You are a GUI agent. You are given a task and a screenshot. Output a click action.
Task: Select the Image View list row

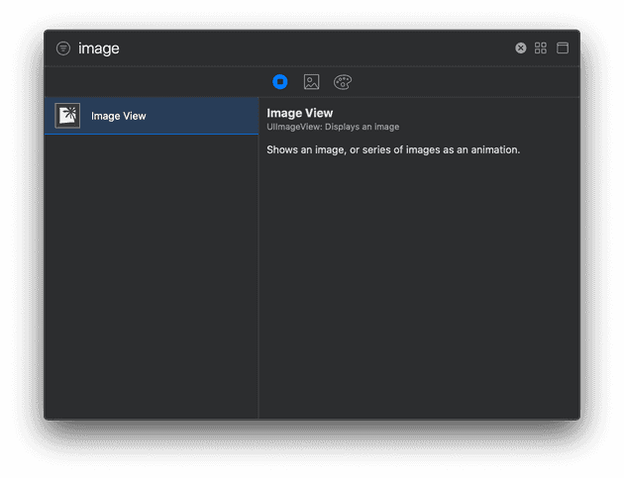pos(152,116)
